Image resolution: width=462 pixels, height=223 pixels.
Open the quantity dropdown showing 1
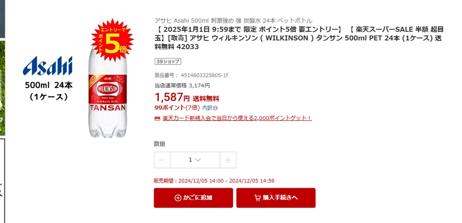tap(195, 160)
